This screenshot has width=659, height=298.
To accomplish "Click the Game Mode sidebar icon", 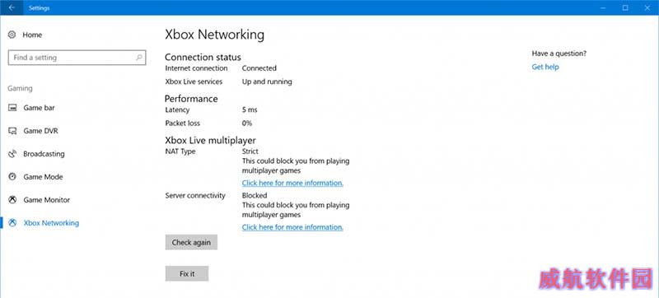I will pyautogui.click(x=12, y=177).
